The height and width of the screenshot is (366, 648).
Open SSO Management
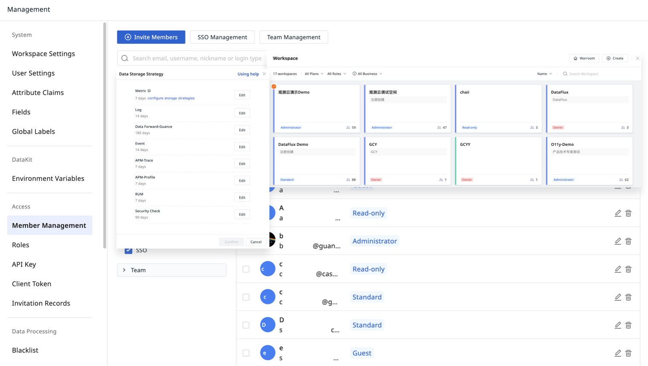(x=222, y=37)
